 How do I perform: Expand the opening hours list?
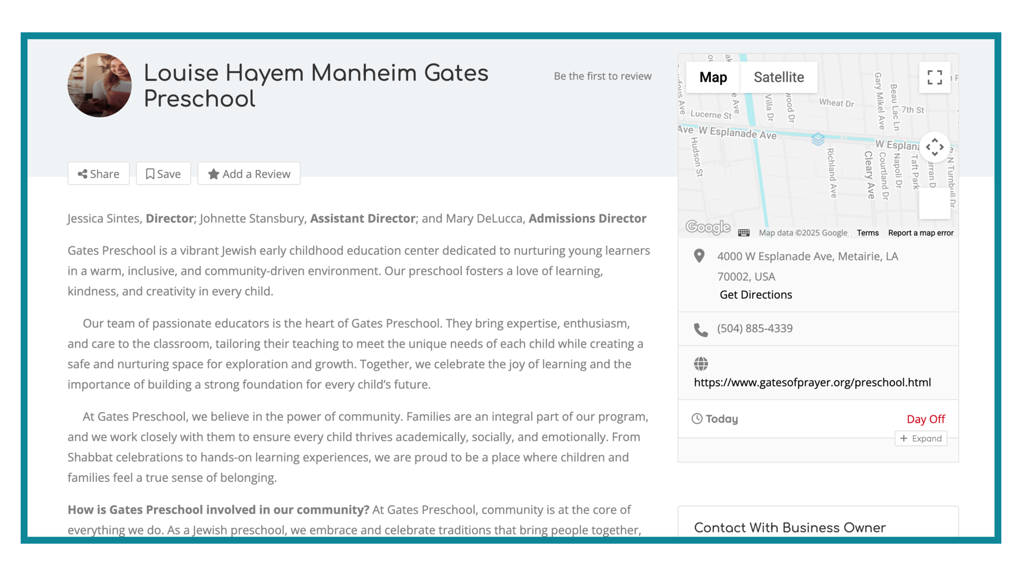tap(921, 439)
